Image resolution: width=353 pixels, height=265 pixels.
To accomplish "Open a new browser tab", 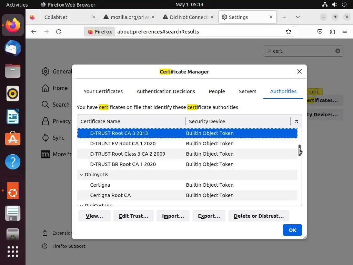I will (x=284, y=17).
